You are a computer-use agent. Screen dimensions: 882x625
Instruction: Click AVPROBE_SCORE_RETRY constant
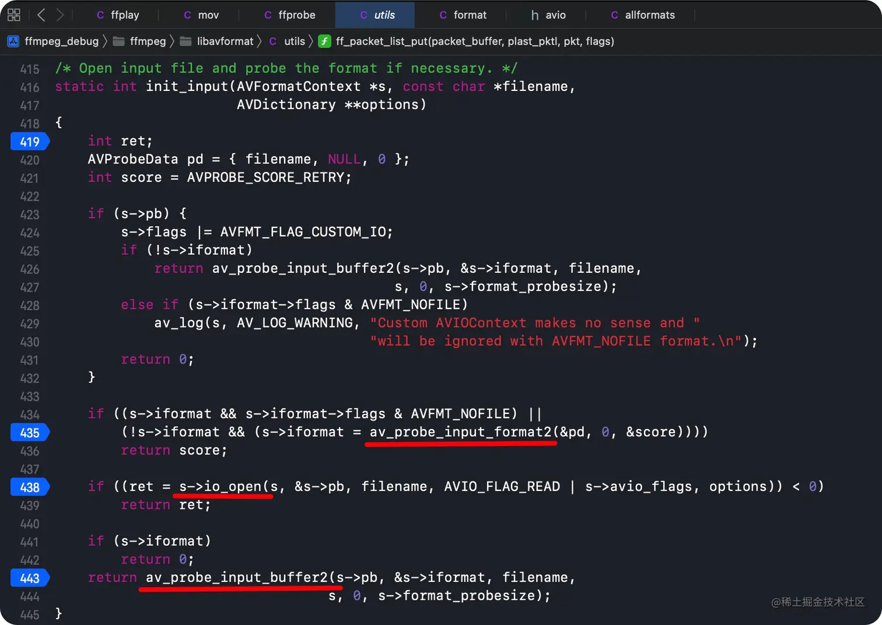(x=265, y=177)
